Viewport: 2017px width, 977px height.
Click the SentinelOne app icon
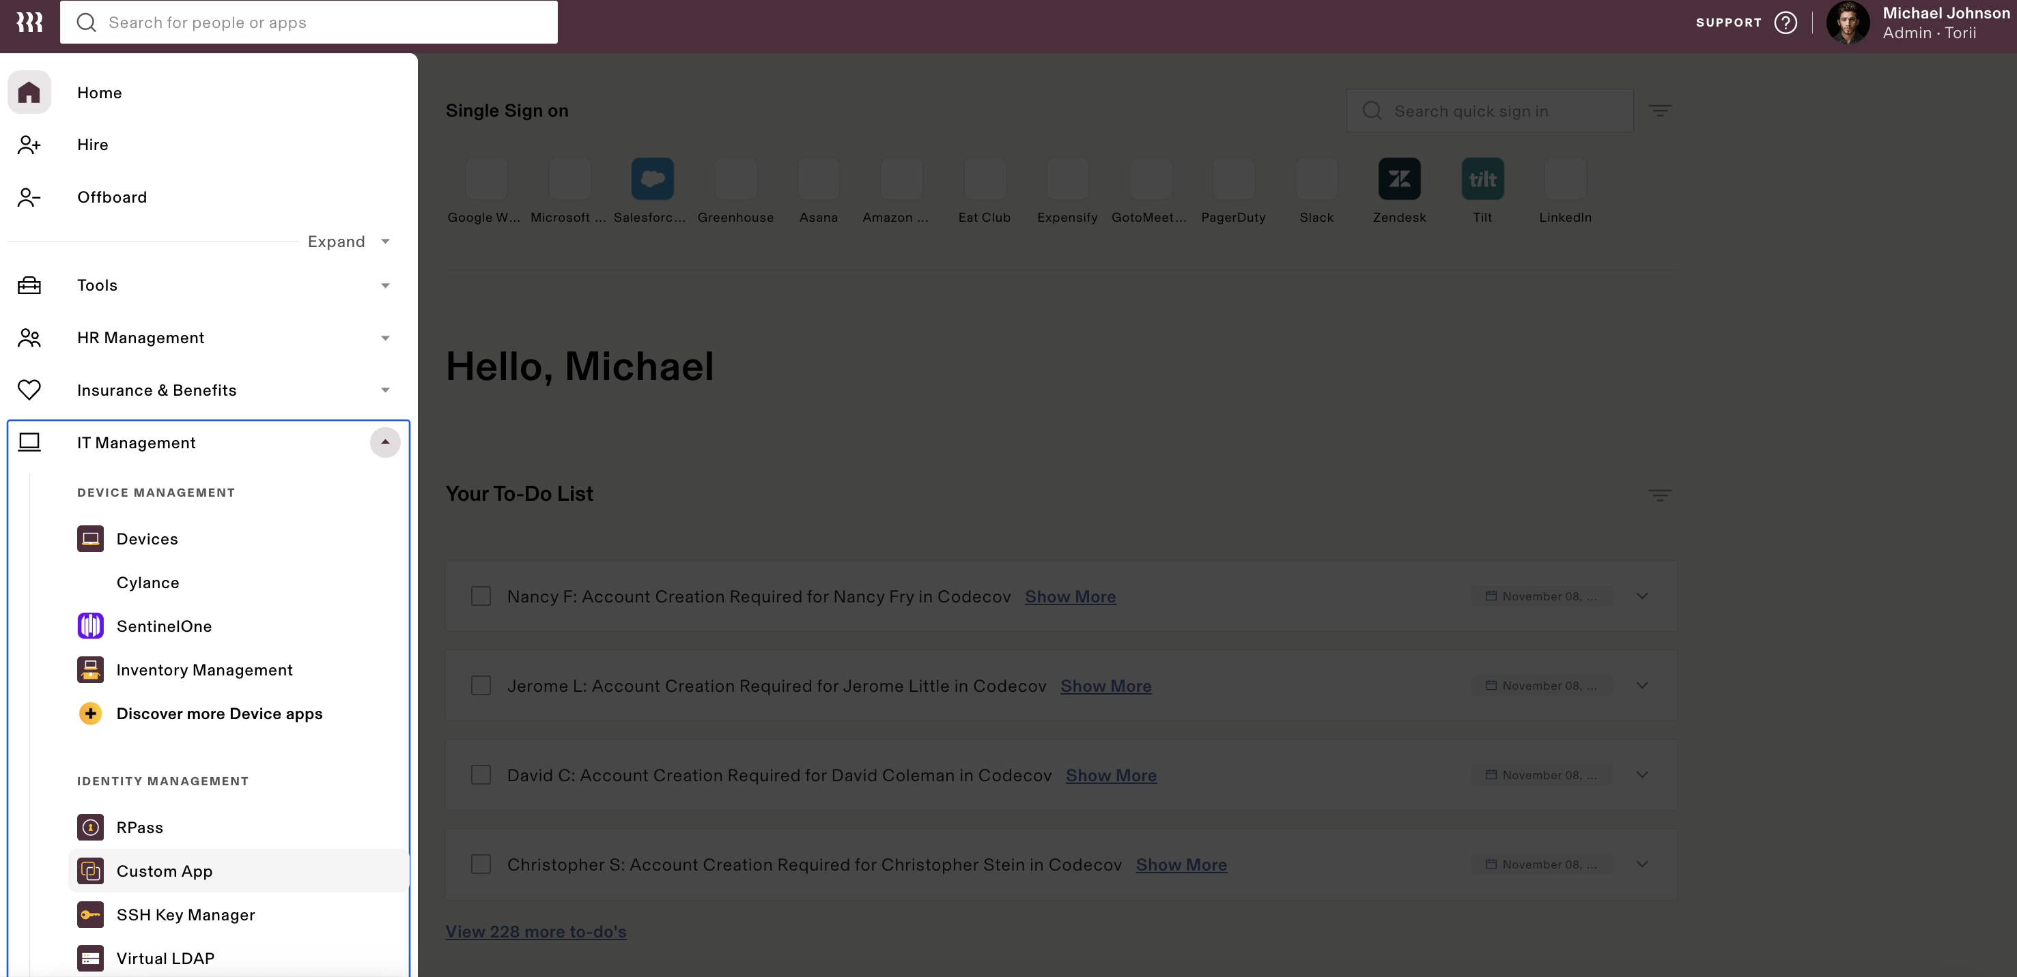click(x=90, y=626)
